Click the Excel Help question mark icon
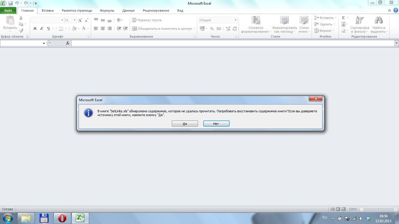Screen dimensions: 399x224 pyautogui.click(x=396, y=10)
